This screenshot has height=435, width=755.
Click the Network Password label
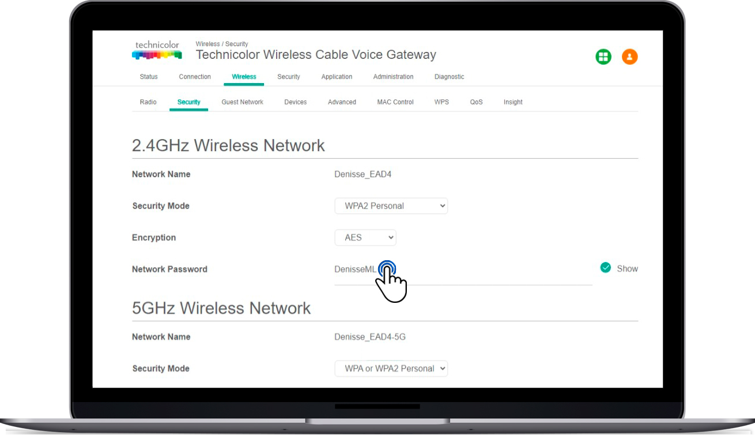point(169,269)
